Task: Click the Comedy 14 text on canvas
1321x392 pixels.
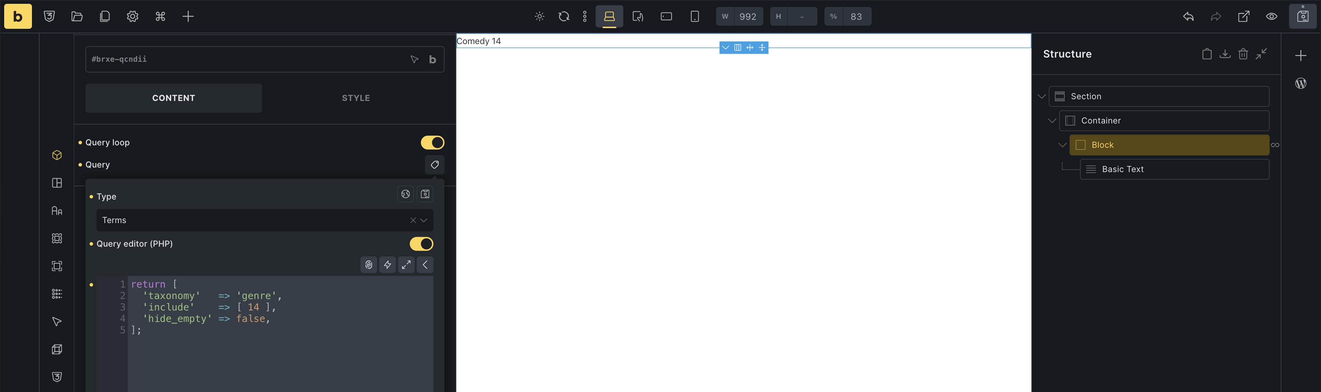Action: tap(479, 41)
